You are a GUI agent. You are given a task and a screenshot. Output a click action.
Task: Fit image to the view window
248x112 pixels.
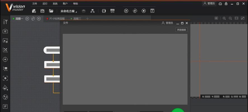(243, 18)
